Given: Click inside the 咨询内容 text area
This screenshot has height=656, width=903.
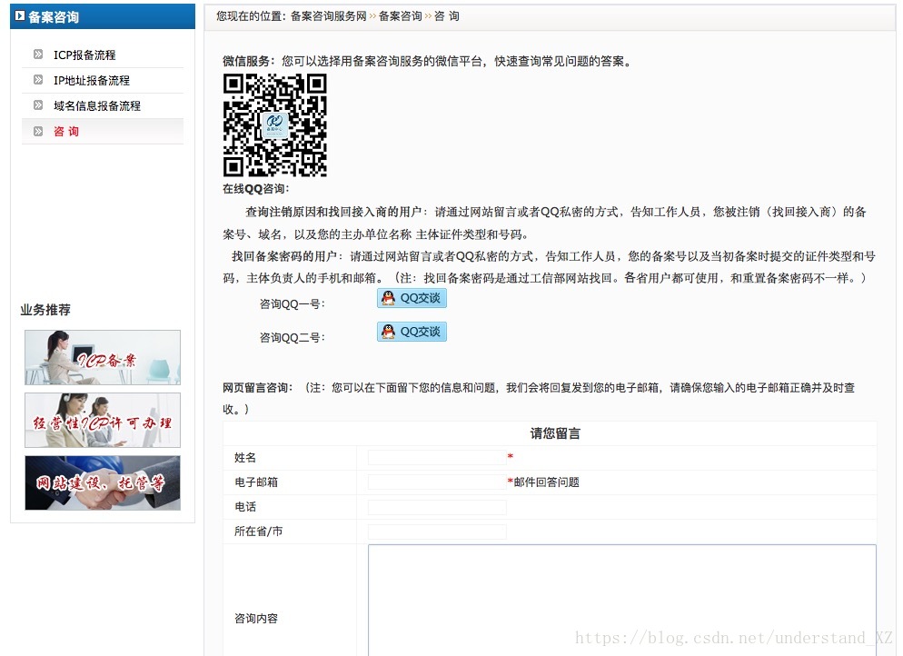Looking at the screenshot, I should pyautogui.click(x=622, y=601).
